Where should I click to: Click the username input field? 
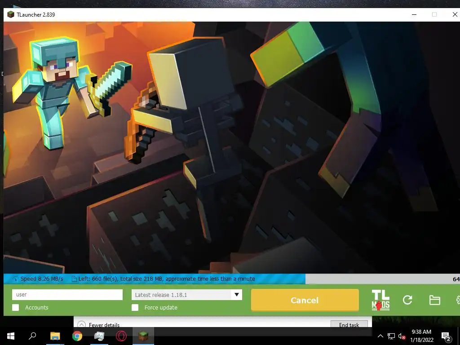coord(67,295)
